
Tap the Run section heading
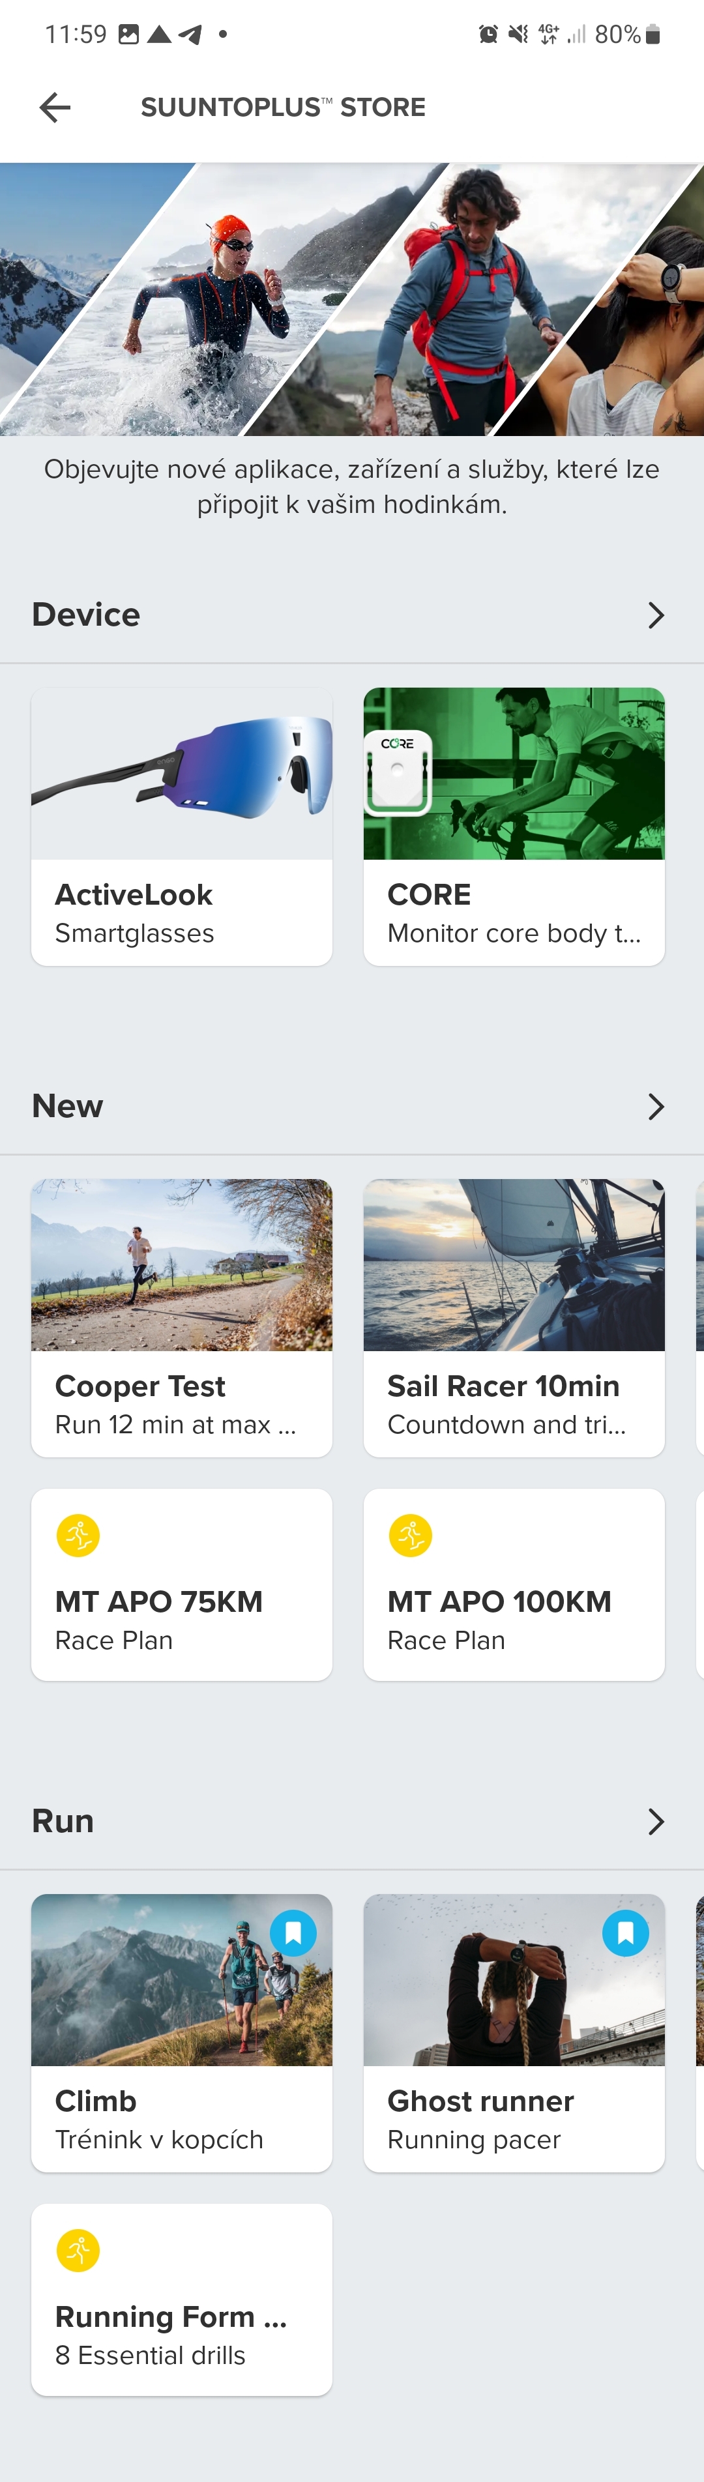click(x=64, y=1821)
